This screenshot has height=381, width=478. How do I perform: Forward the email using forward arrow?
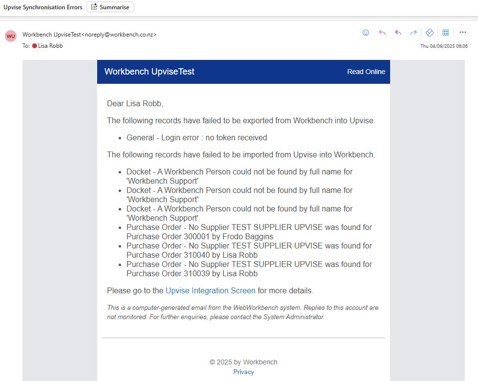tap(414, 33)
